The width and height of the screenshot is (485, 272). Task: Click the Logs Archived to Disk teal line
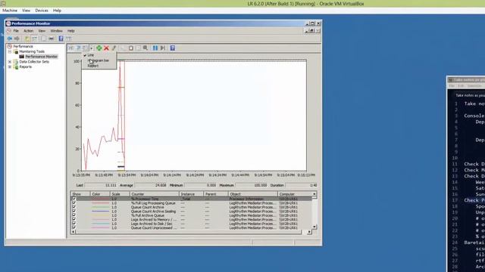tap(101, 224)
